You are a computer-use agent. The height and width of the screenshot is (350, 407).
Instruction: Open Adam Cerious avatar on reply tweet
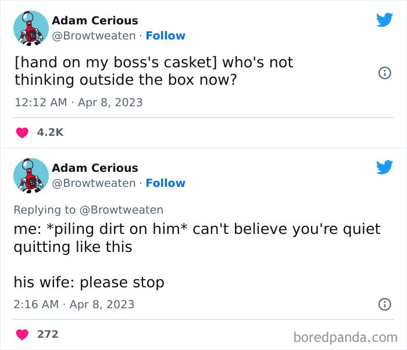31,176
